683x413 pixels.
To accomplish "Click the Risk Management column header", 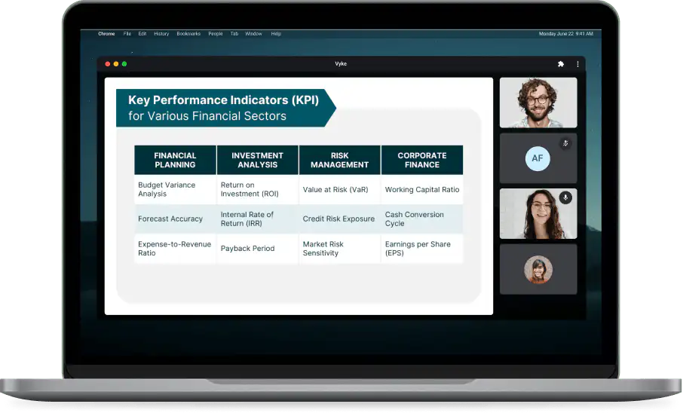I will coord(339,160).
